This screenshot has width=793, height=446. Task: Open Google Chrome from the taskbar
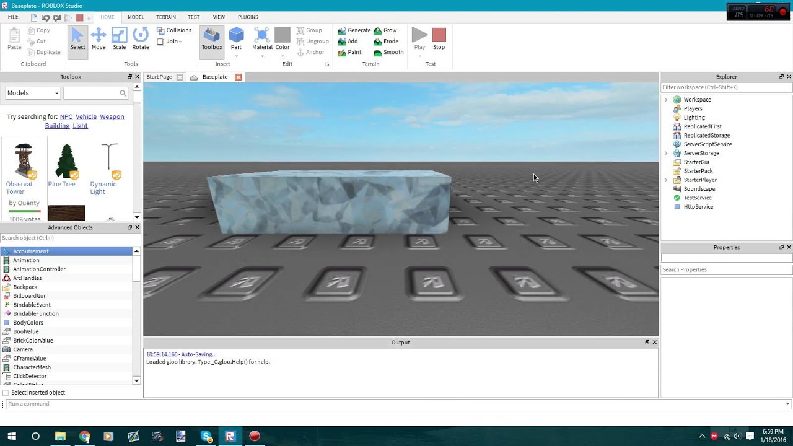tap(84, 437)
